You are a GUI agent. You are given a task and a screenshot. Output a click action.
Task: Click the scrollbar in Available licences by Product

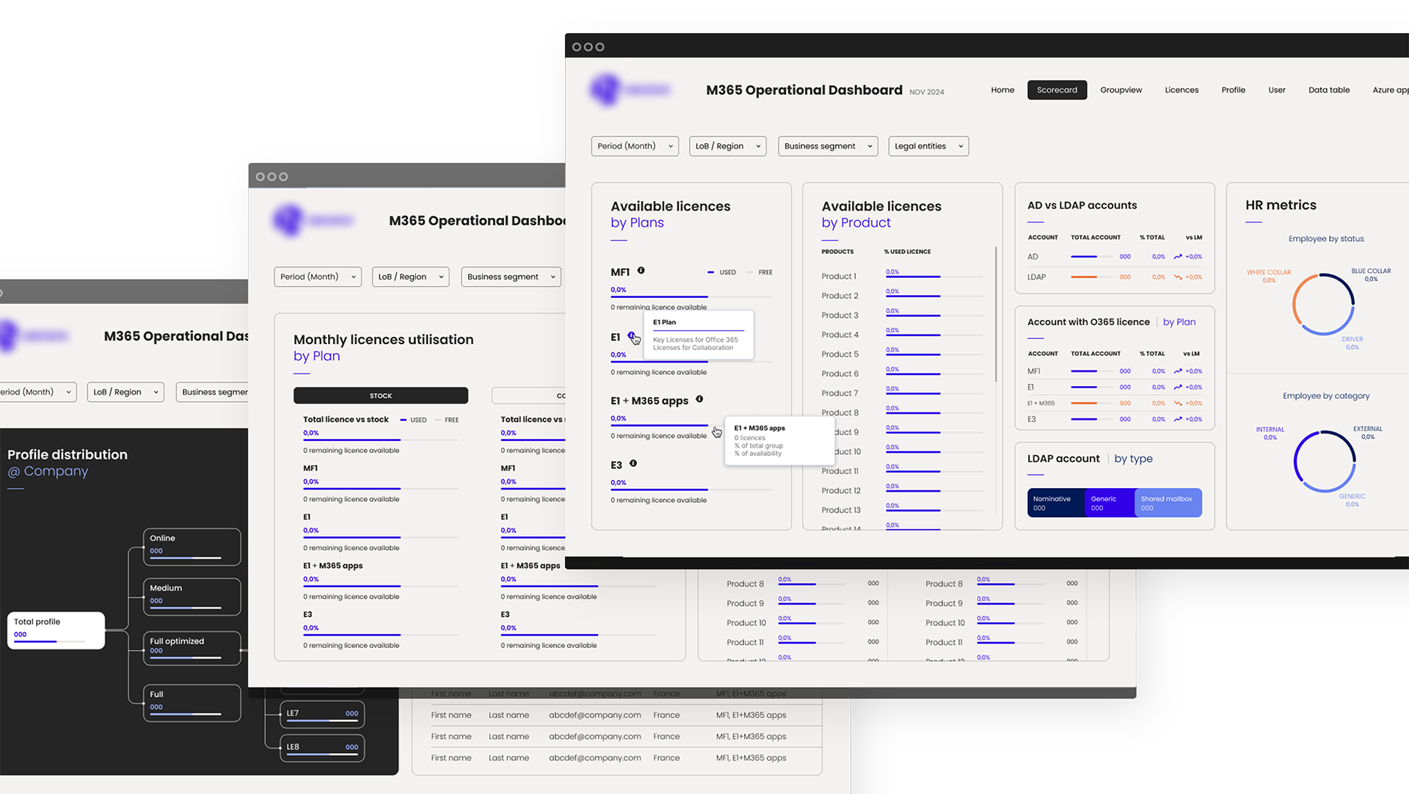pos(996,316)
